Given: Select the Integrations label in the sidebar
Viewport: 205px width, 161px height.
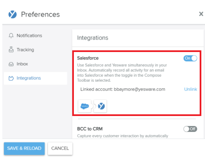Looking at the screenshot, I should coord(29,78).
